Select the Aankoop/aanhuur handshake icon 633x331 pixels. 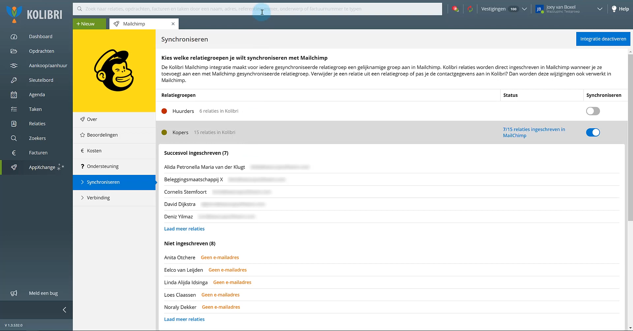[x=14, y=66]
